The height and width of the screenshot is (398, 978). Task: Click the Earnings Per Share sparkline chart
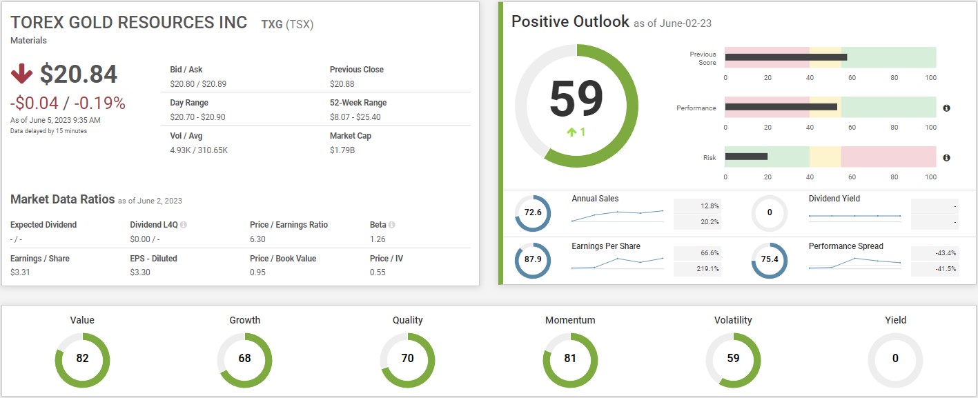point(618,262)
